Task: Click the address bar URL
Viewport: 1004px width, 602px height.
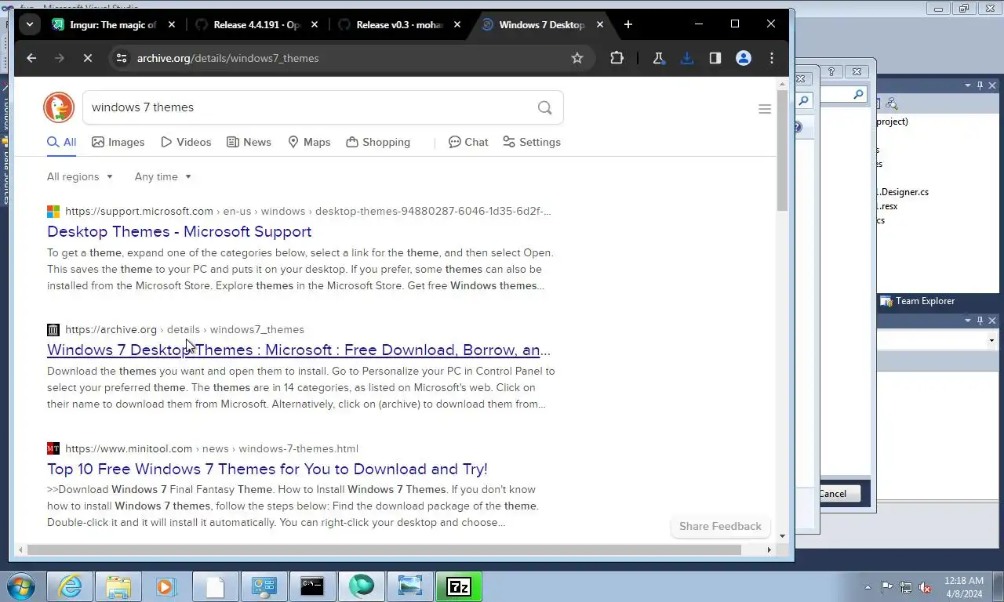Action: pos(227,58)
